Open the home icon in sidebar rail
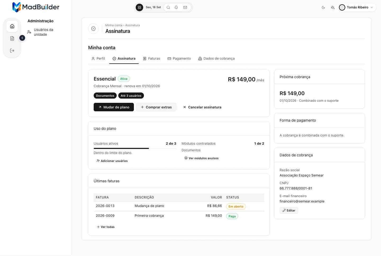The height and width of the screenshot is (256, 381). point(12,26)
